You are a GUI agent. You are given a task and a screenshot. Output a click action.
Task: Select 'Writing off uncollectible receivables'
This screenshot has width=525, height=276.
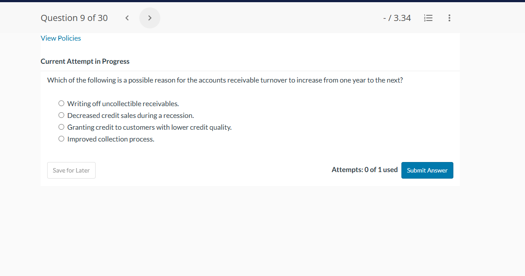click(x=61, y=103)
